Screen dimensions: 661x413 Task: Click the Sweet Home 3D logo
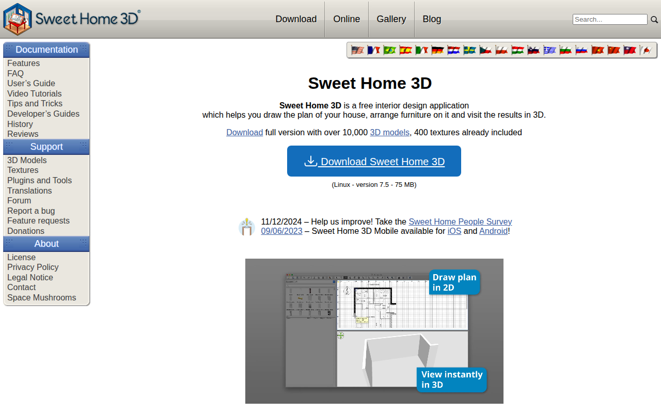click(x=72, y=19)
